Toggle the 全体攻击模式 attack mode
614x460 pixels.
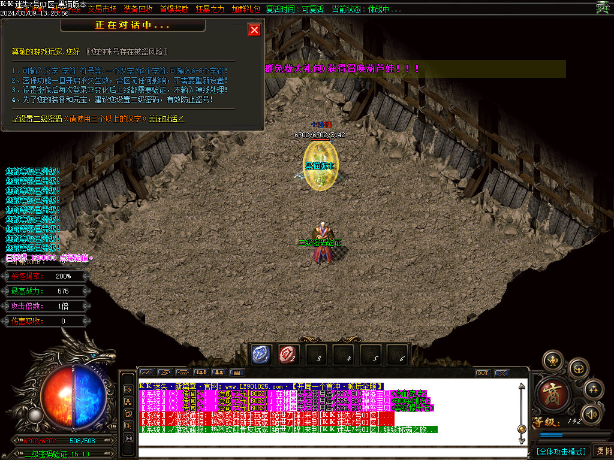561,451
